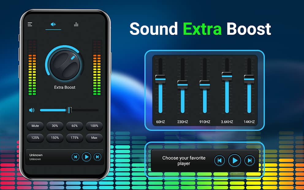Click the Choose your favorite player text
This screenshot has width=304, height=190.
click(184, 161)
